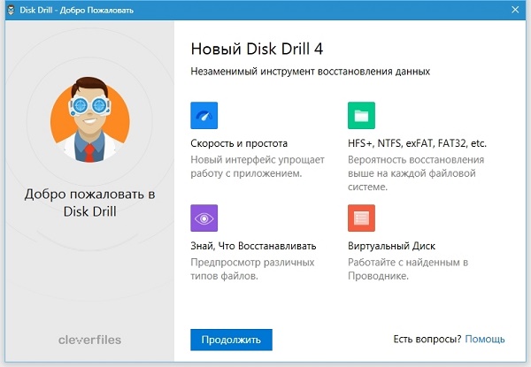
Task: Click the cleverfiles logo text
Action: [x=89, y=340]
